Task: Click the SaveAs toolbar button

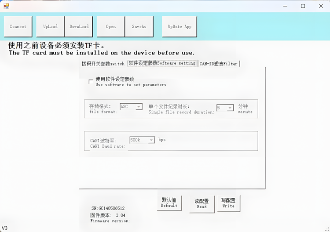Action: coord(139,27)
